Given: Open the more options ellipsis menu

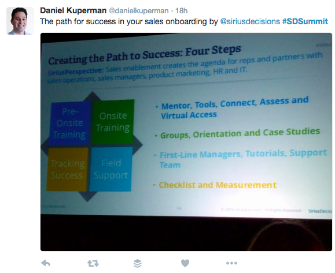Looking at the screenshot, I should (231, 263).
